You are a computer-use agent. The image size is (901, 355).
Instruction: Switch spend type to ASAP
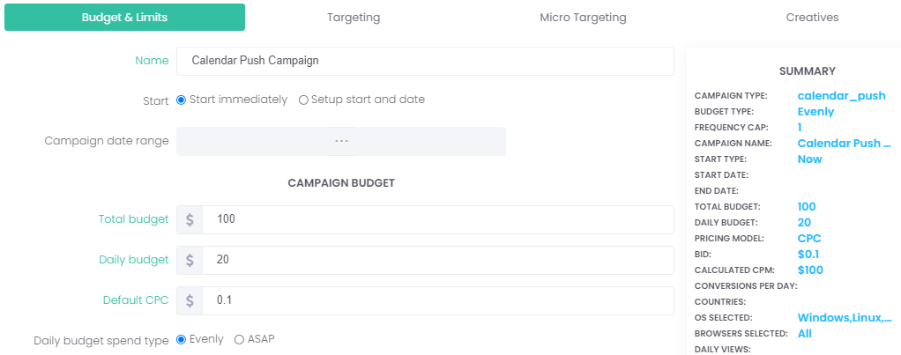tap(239, 339)
